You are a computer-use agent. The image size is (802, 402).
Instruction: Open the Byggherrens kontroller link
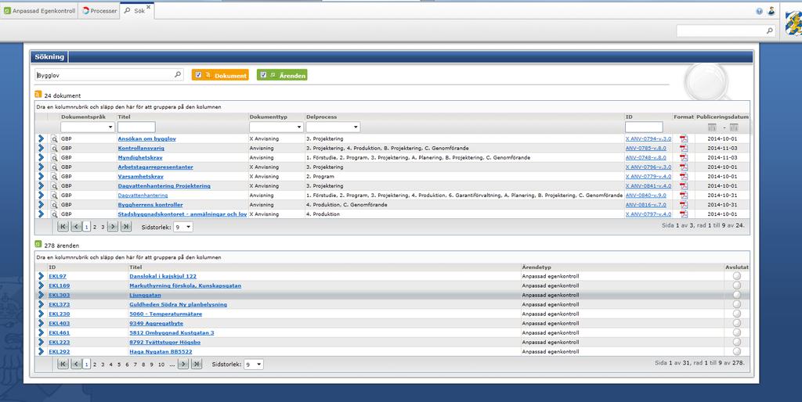point(150,204)
